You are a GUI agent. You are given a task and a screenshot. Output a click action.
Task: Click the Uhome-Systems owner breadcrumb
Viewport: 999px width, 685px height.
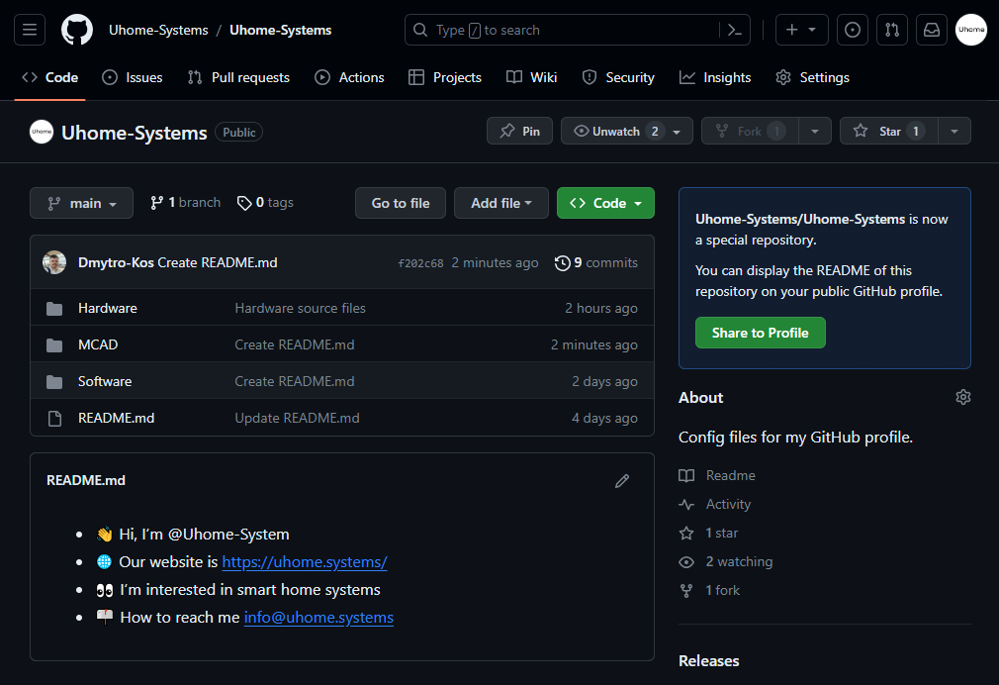tap(158, 30)
